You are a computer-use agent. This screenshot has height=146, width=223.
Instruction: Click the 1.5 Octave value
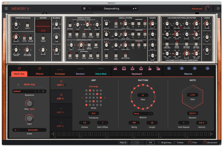[85, 123]
